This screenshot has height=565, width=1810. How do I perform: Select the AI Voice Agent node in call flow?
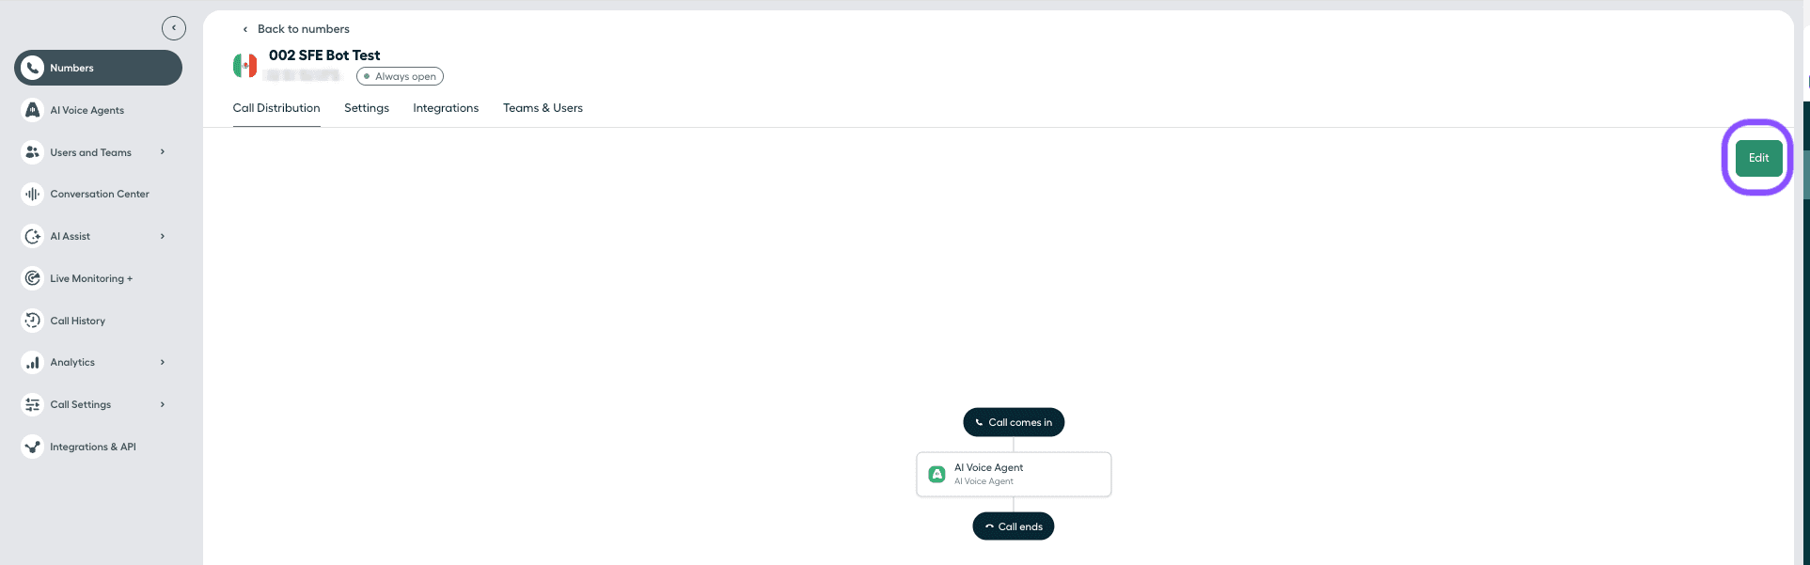pyautogui.click(x=1014, y=474)
